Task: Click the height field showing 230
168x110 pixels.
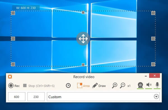Action: (36, 97)
